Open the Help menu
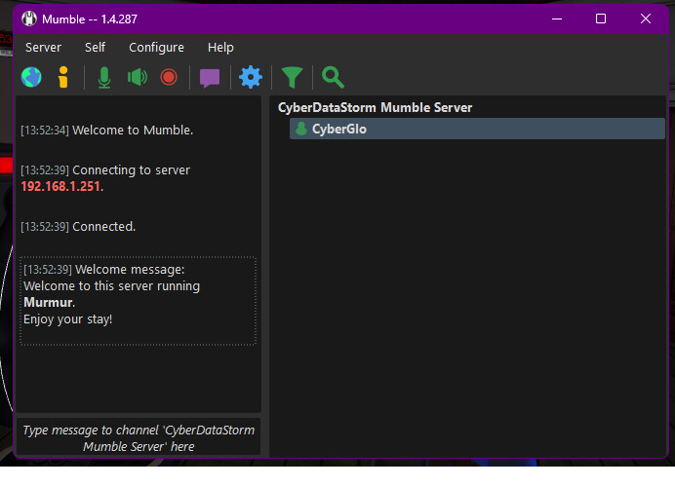 tap(220, 47)
